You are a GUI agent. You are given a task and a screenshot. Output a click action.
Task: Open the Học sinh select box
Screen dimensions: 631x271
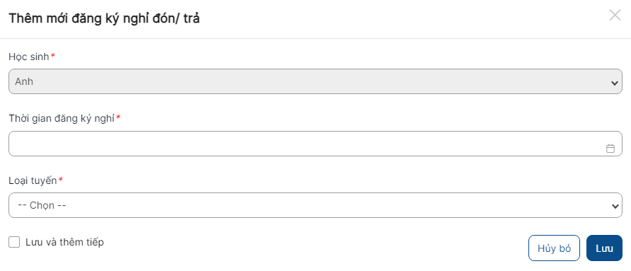(x=315, y=81)
